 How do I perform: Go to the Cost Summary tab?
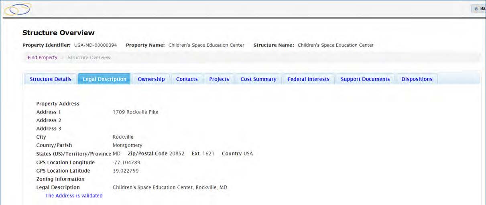point(258,79)
